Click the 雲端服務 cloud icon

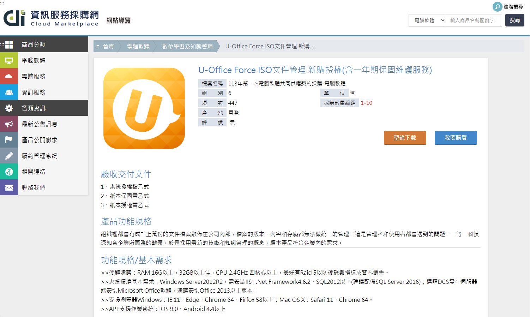(9, 76)
